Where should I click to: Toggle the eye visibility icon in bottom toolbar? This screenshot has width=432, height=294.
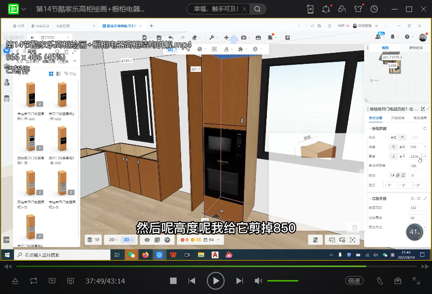click(x=147, y=240)
